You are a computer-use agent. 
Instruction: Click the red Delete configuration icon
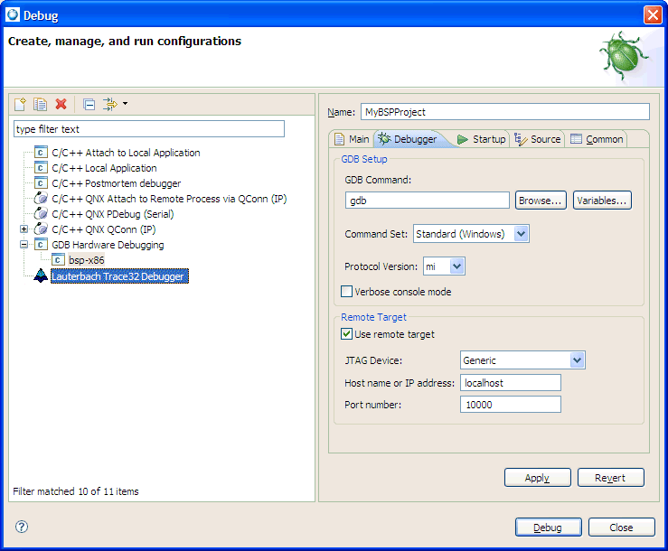pos(61,105)
